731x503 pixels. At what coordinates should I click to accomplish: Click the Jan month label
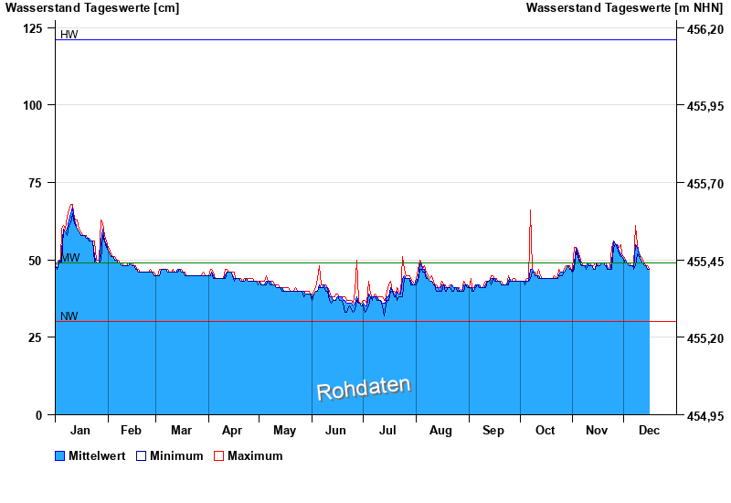click(80, 430)
